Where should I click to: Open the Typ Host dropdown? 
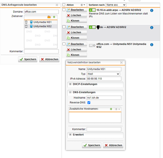click(103, 74)
